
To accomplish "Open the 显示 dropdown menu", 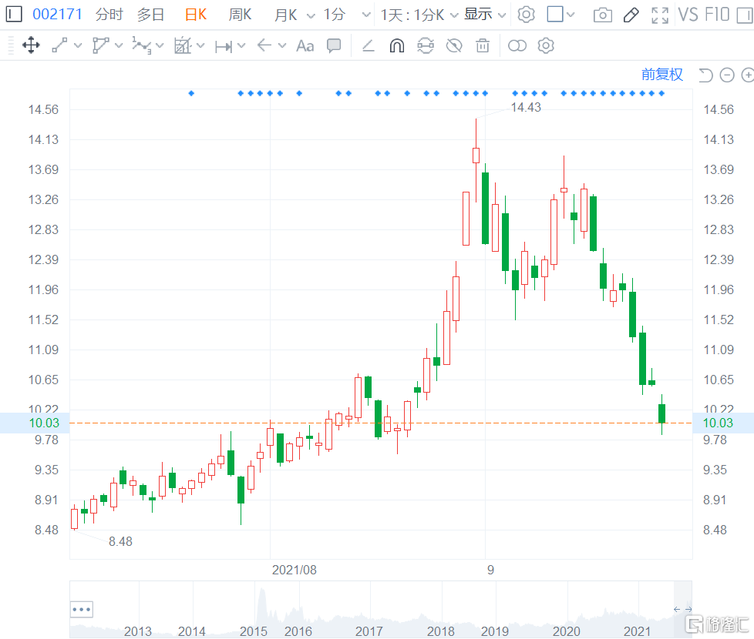I will (x=486, y=15).
